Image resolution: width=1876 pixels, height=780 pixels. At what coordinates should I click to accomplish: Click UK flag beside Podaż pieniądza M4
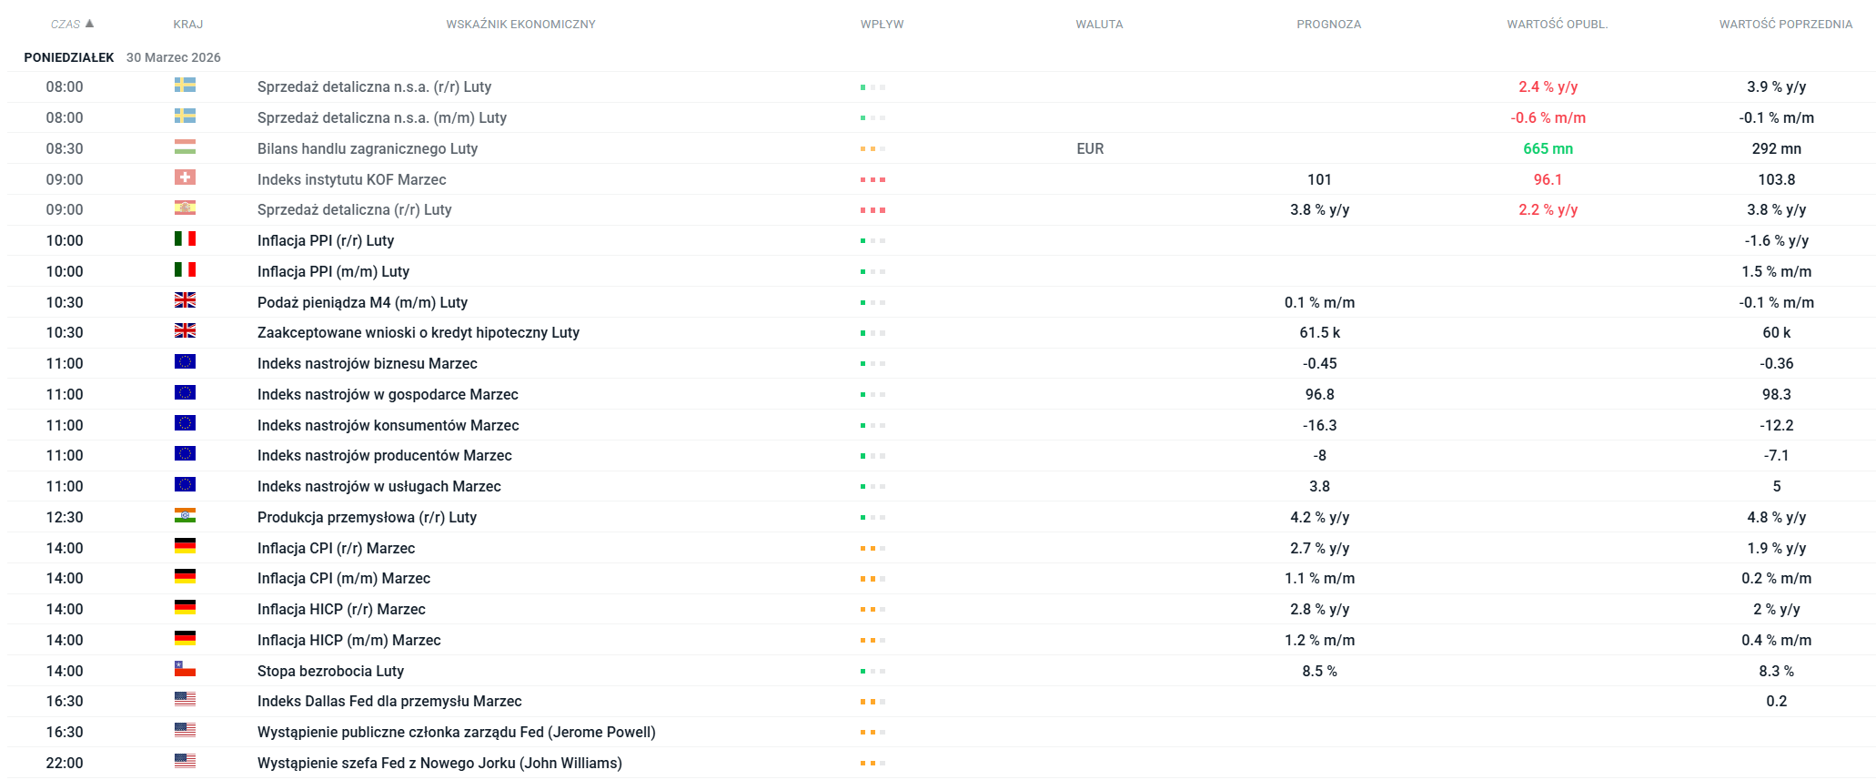coord(185,301)
